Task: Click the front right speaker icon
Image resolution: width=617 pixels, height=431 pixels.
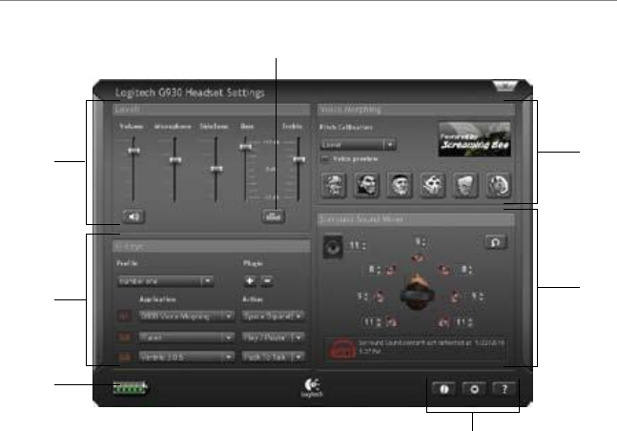Action: tap(444, 270)
